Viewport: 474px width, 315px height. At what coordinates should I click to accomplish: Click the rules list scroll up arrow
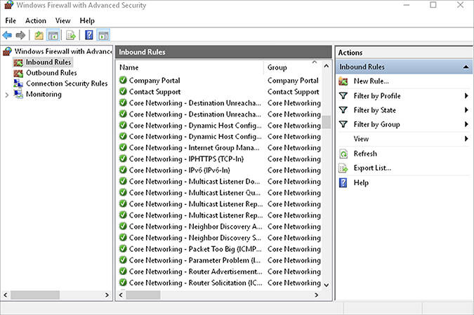[326, 66]
